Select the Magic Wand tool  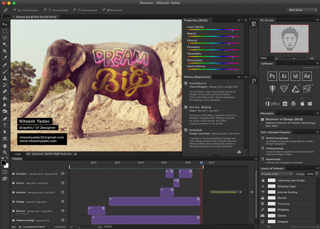(x=5, y=45)
